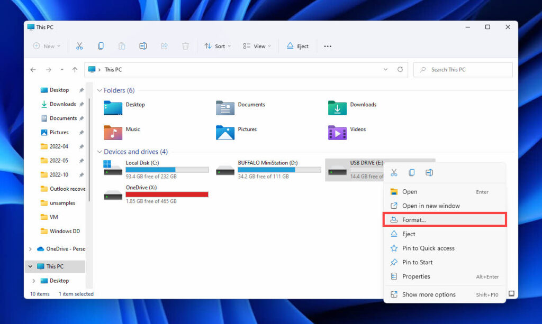542x324 pixels.
Task: Expand the New dropdown button
Action: click(x=47, y=46)
